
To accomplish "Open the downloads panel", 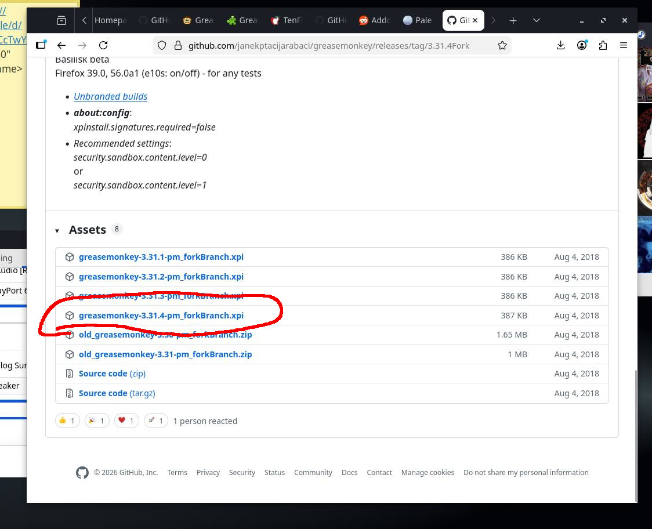I will pyautogui.click(x=560, y=45).
